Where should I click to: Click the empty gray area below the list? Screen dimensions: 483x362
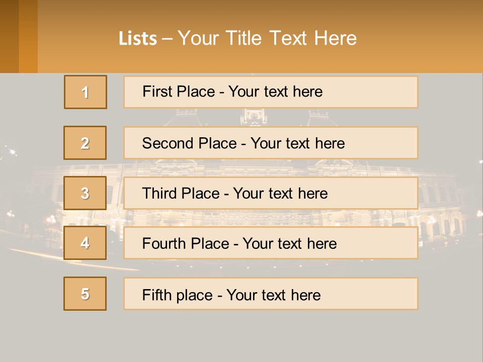click(x=242, y=336)
